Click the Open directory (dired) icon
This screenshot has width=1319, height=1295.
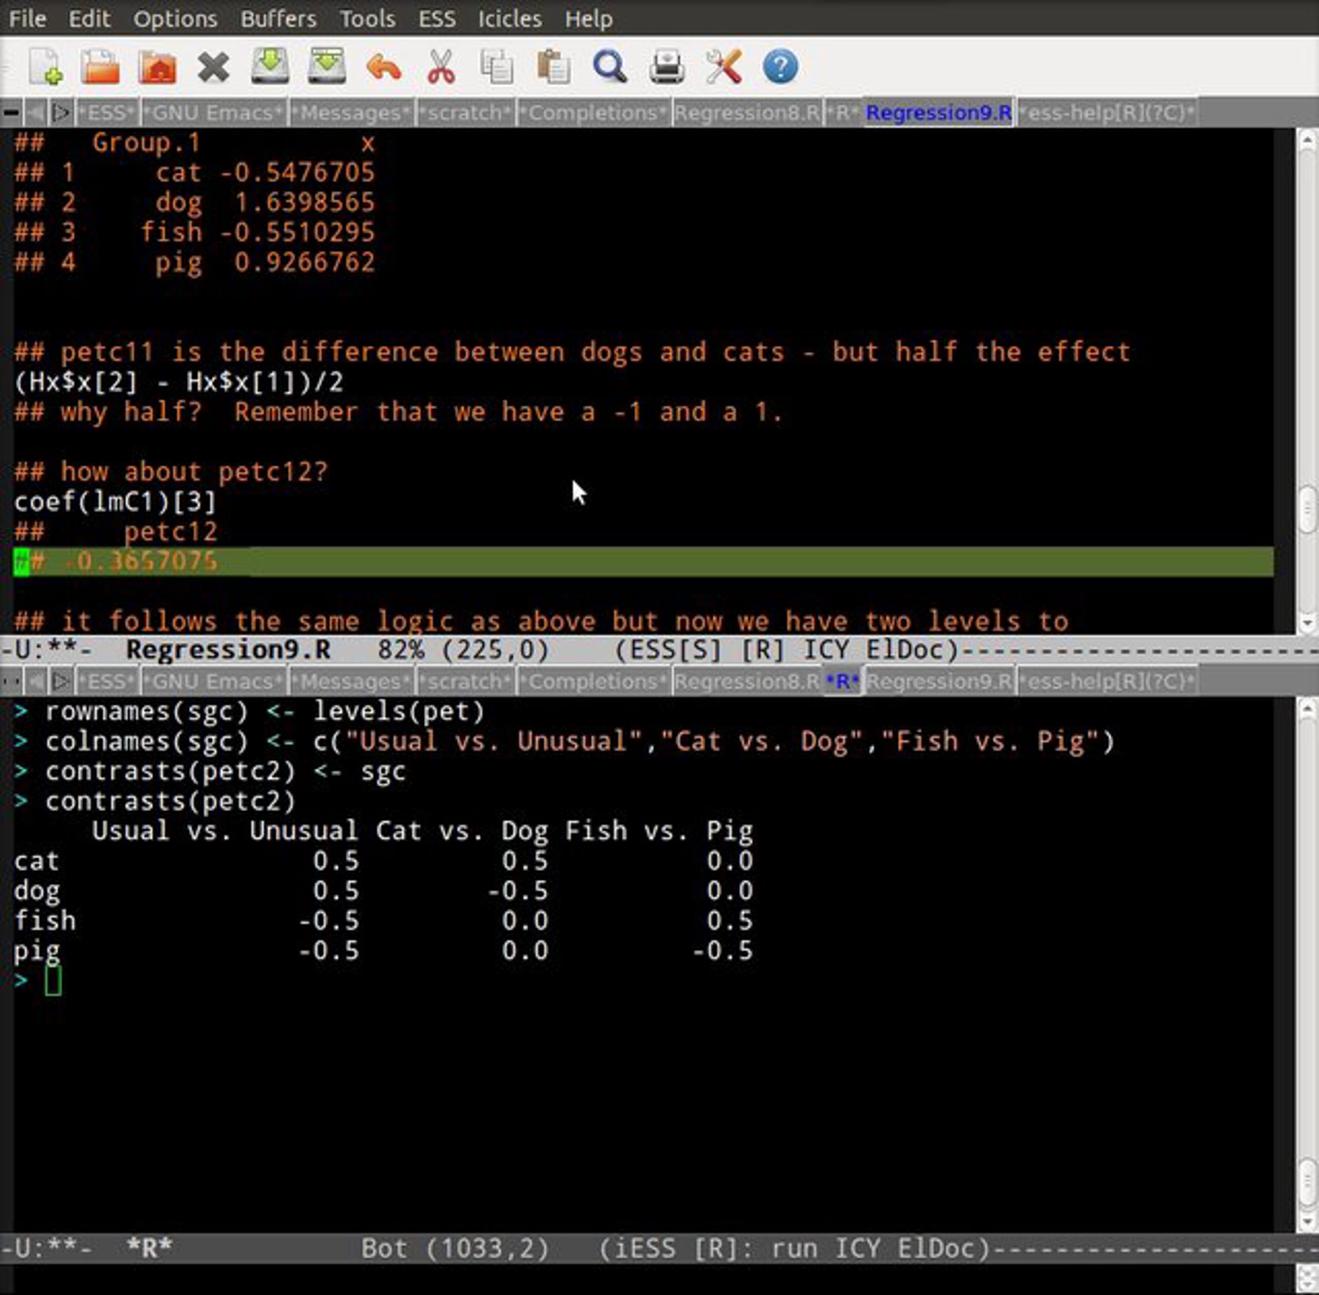point(157,67)
